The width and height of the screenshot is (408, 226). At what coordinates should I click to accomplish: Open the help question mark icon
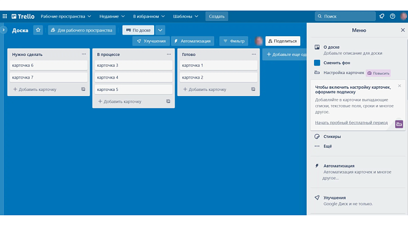click(x=392, y=16)
